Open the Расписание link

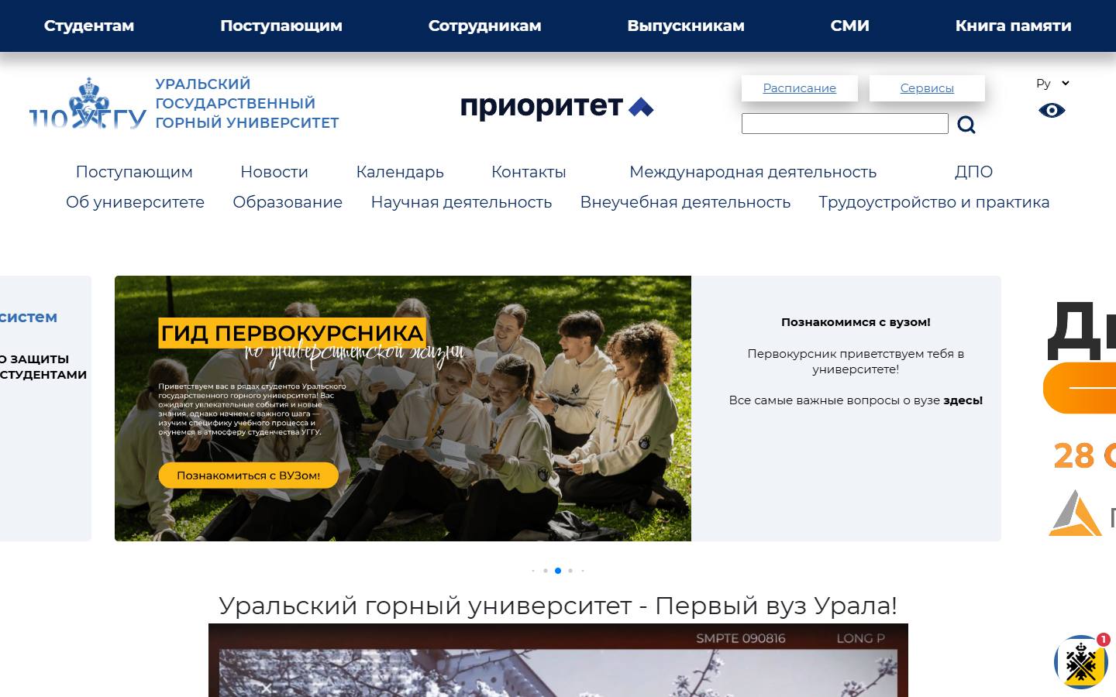pyautogui.click(x=800, y=88)
